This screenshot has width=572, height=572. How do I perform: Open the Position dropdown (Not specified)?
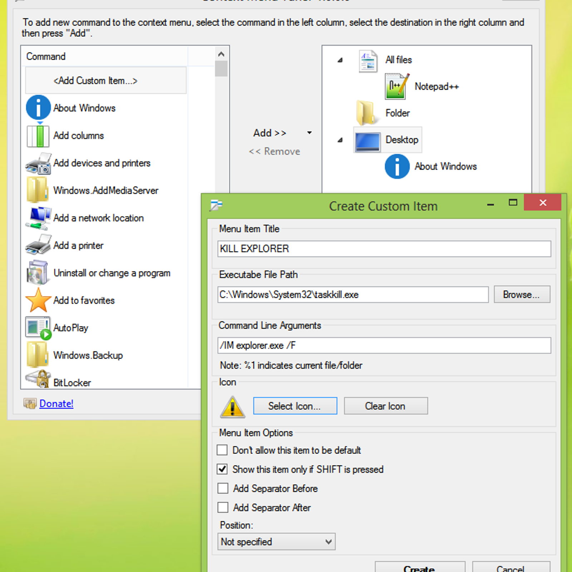coord(276,542)
